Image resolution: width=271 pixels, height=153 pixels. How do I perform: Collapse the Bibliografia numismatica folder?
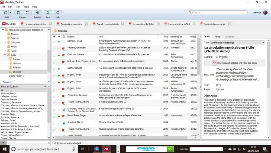pyautogui.click(x=3, y=30)
